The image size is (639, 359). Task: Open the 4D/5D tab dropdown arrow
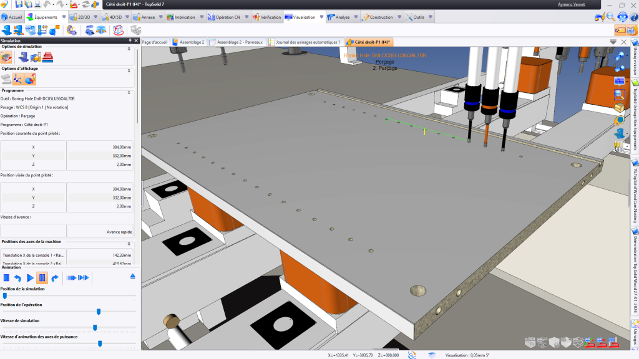(x=127, y=17)
